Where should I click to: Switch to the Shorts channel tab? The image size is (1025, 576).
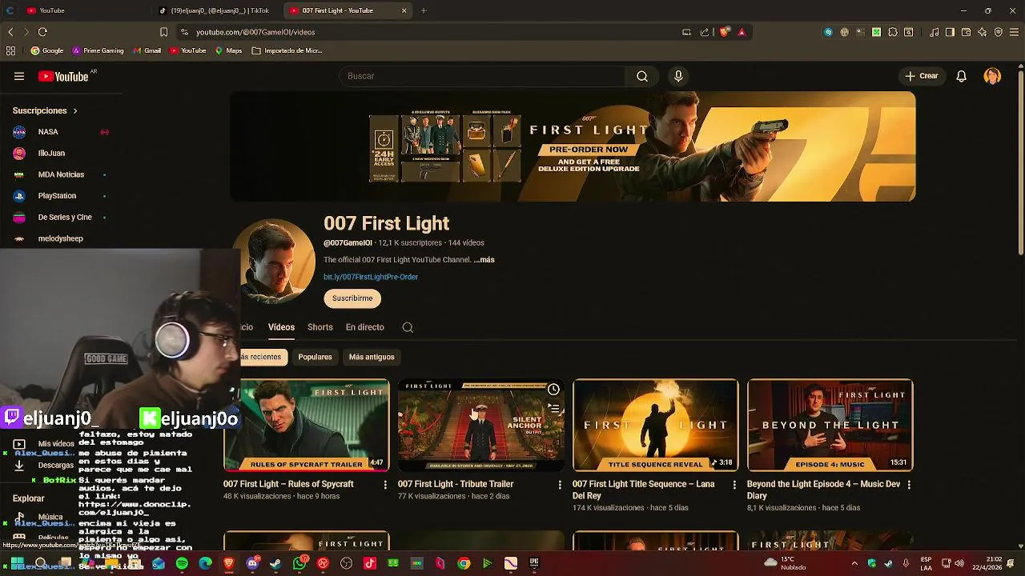(320, 327)
